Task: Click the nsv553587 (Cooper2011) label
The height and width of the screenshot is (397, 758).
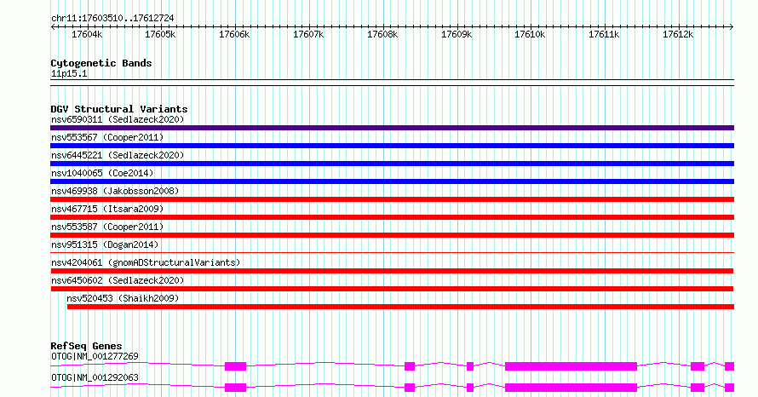Action: 107,227
